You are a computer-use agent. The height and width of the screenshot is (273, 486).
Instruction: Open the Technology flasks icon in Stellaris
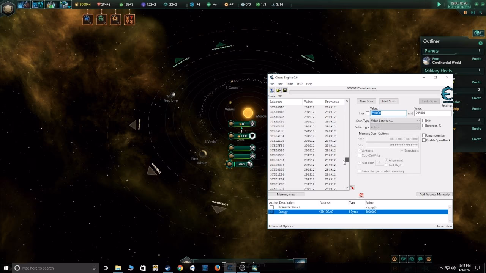(x=51, y=5)
